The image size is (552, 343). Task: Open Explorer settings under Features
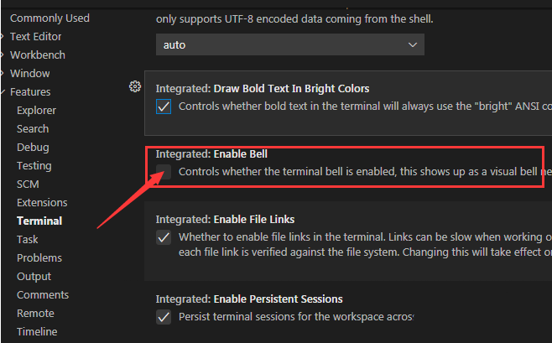click(36, 110)
